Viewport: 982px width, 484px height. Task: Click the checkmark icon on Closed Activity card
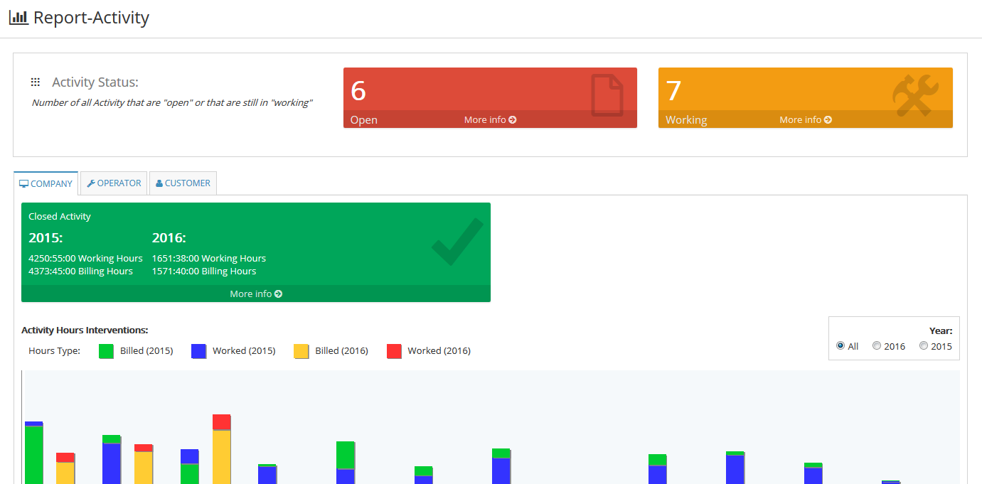(457, 242)
